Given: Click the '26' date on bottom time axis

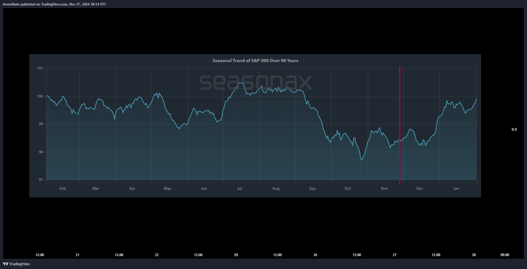Looking at the screenshot, I should [x=315, y=255].
